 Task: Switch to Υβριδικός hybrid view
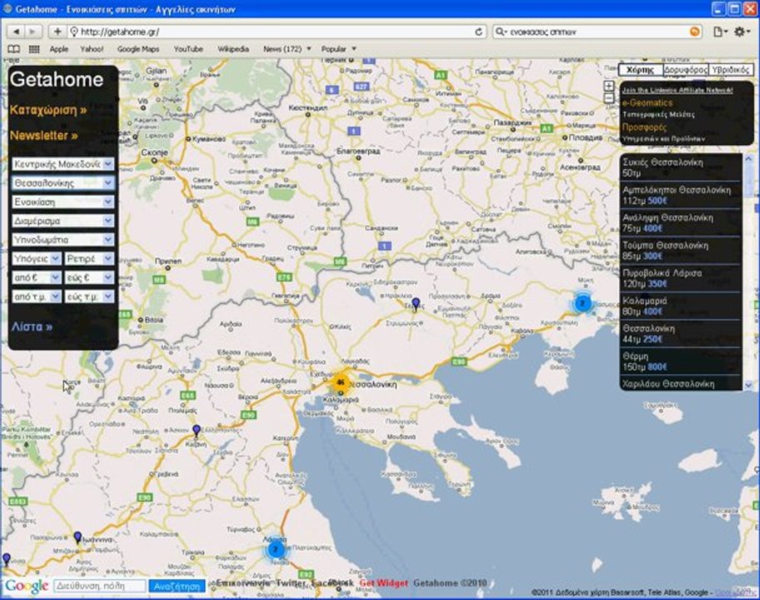pyautogui.click(x=731, y=70)
